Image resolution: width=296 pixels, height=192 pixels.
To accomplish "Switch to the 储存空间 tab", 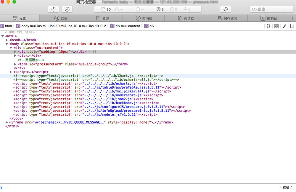I will pos(227,18).
